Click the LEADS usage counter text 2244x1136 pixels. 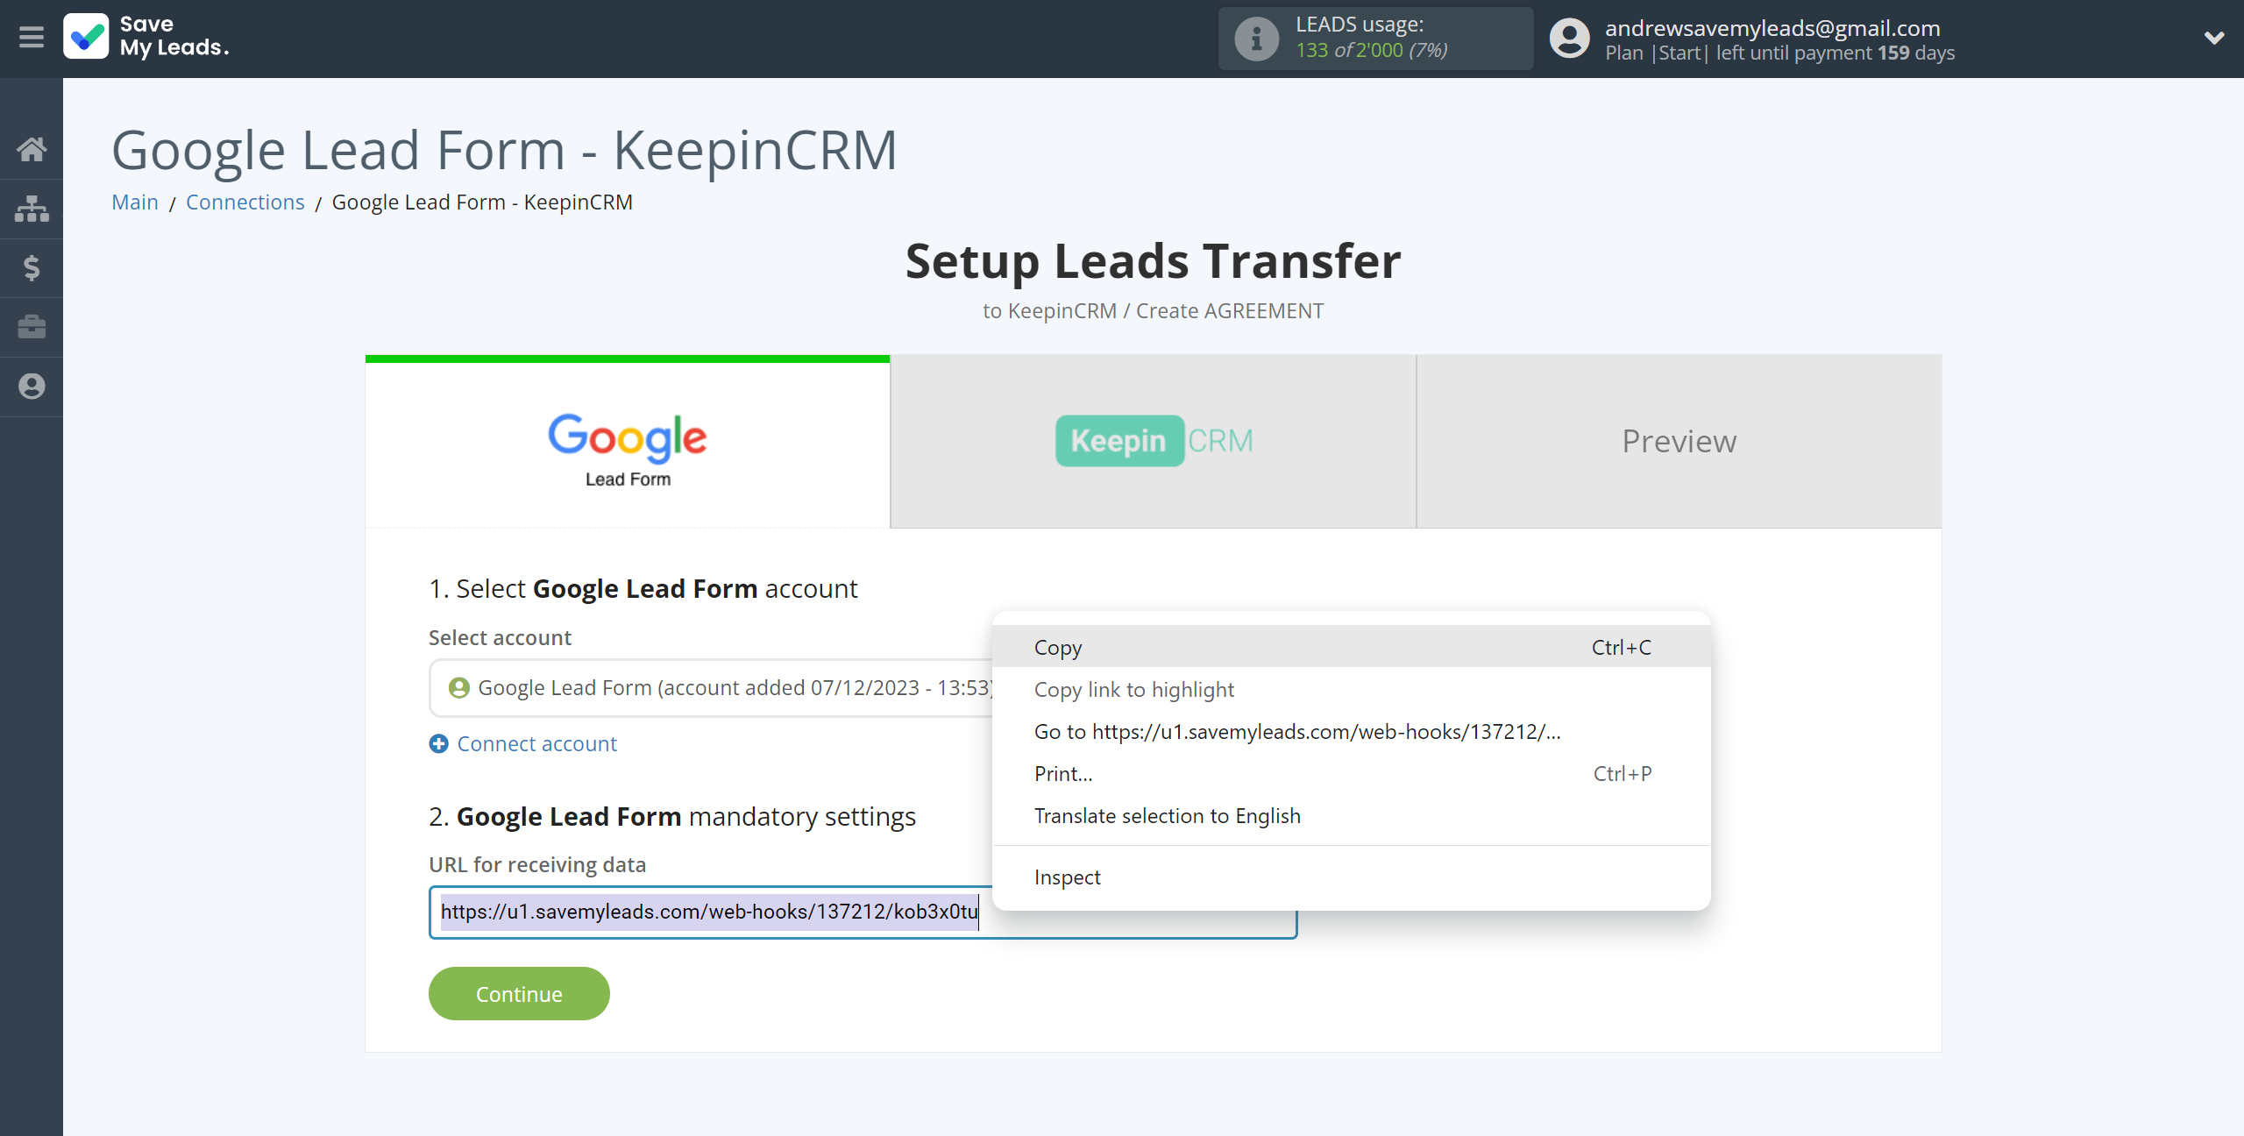point(1371,50)
